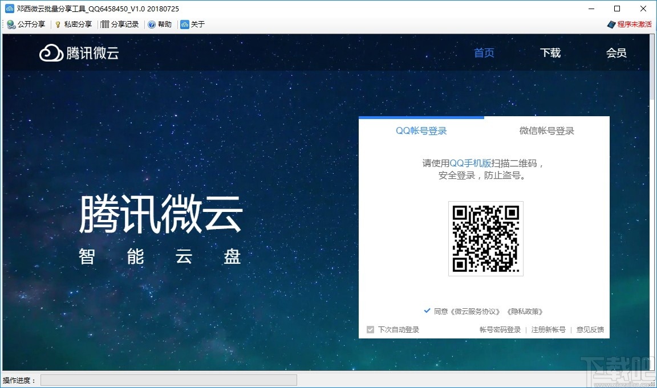Switch to 帐号密码登录 mode
The height and width of the screenshot is (388, 657).
pyautogui.click(x=500, y=329)
